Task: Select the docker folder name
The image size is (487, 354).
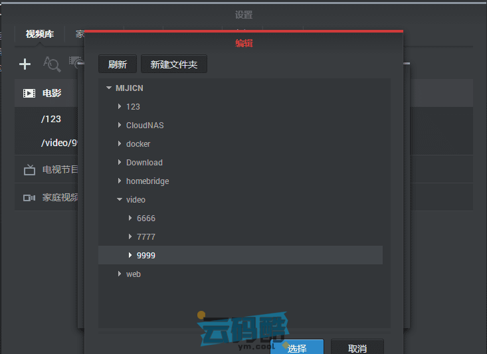Action: (x=138, y=144)
